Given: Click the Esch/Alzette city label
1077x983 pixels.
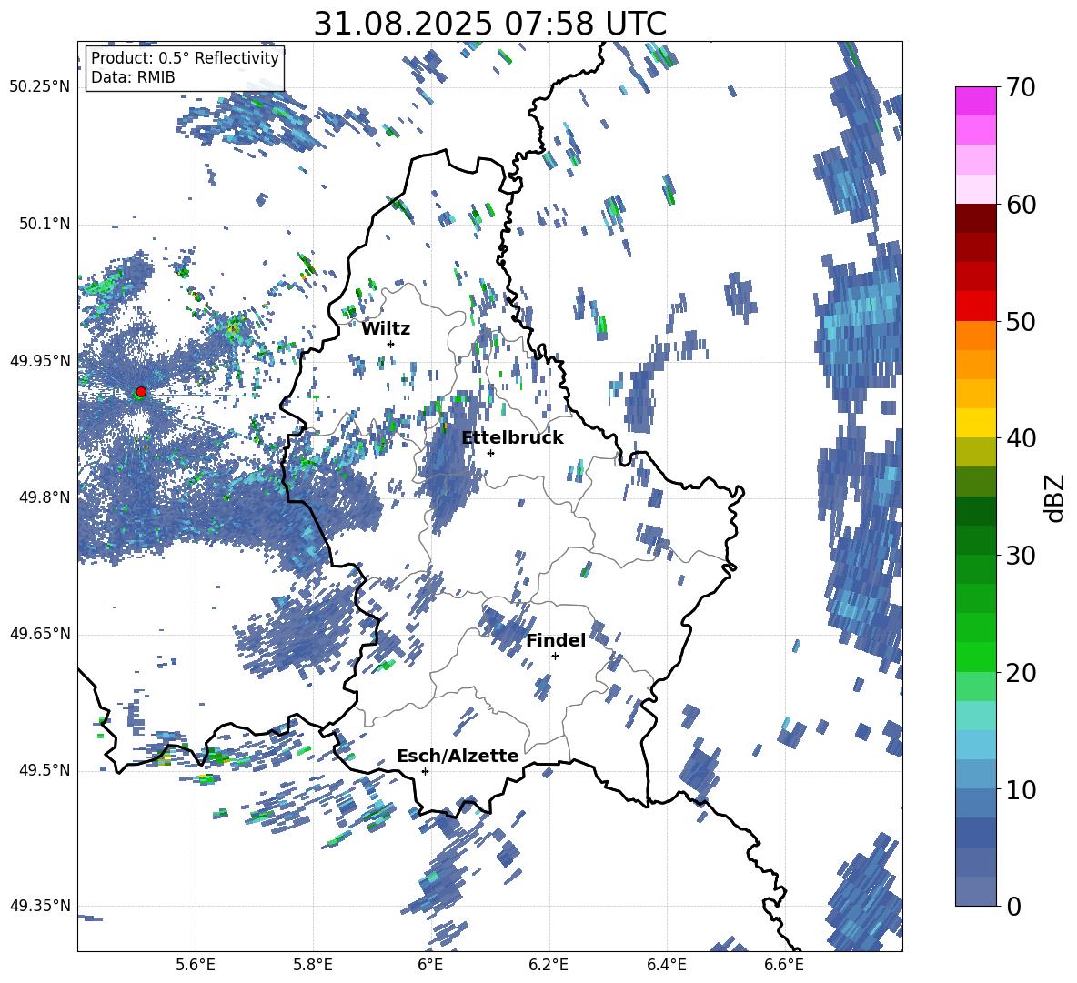Looking at the screenshot, I should click(x=458, y=757).
